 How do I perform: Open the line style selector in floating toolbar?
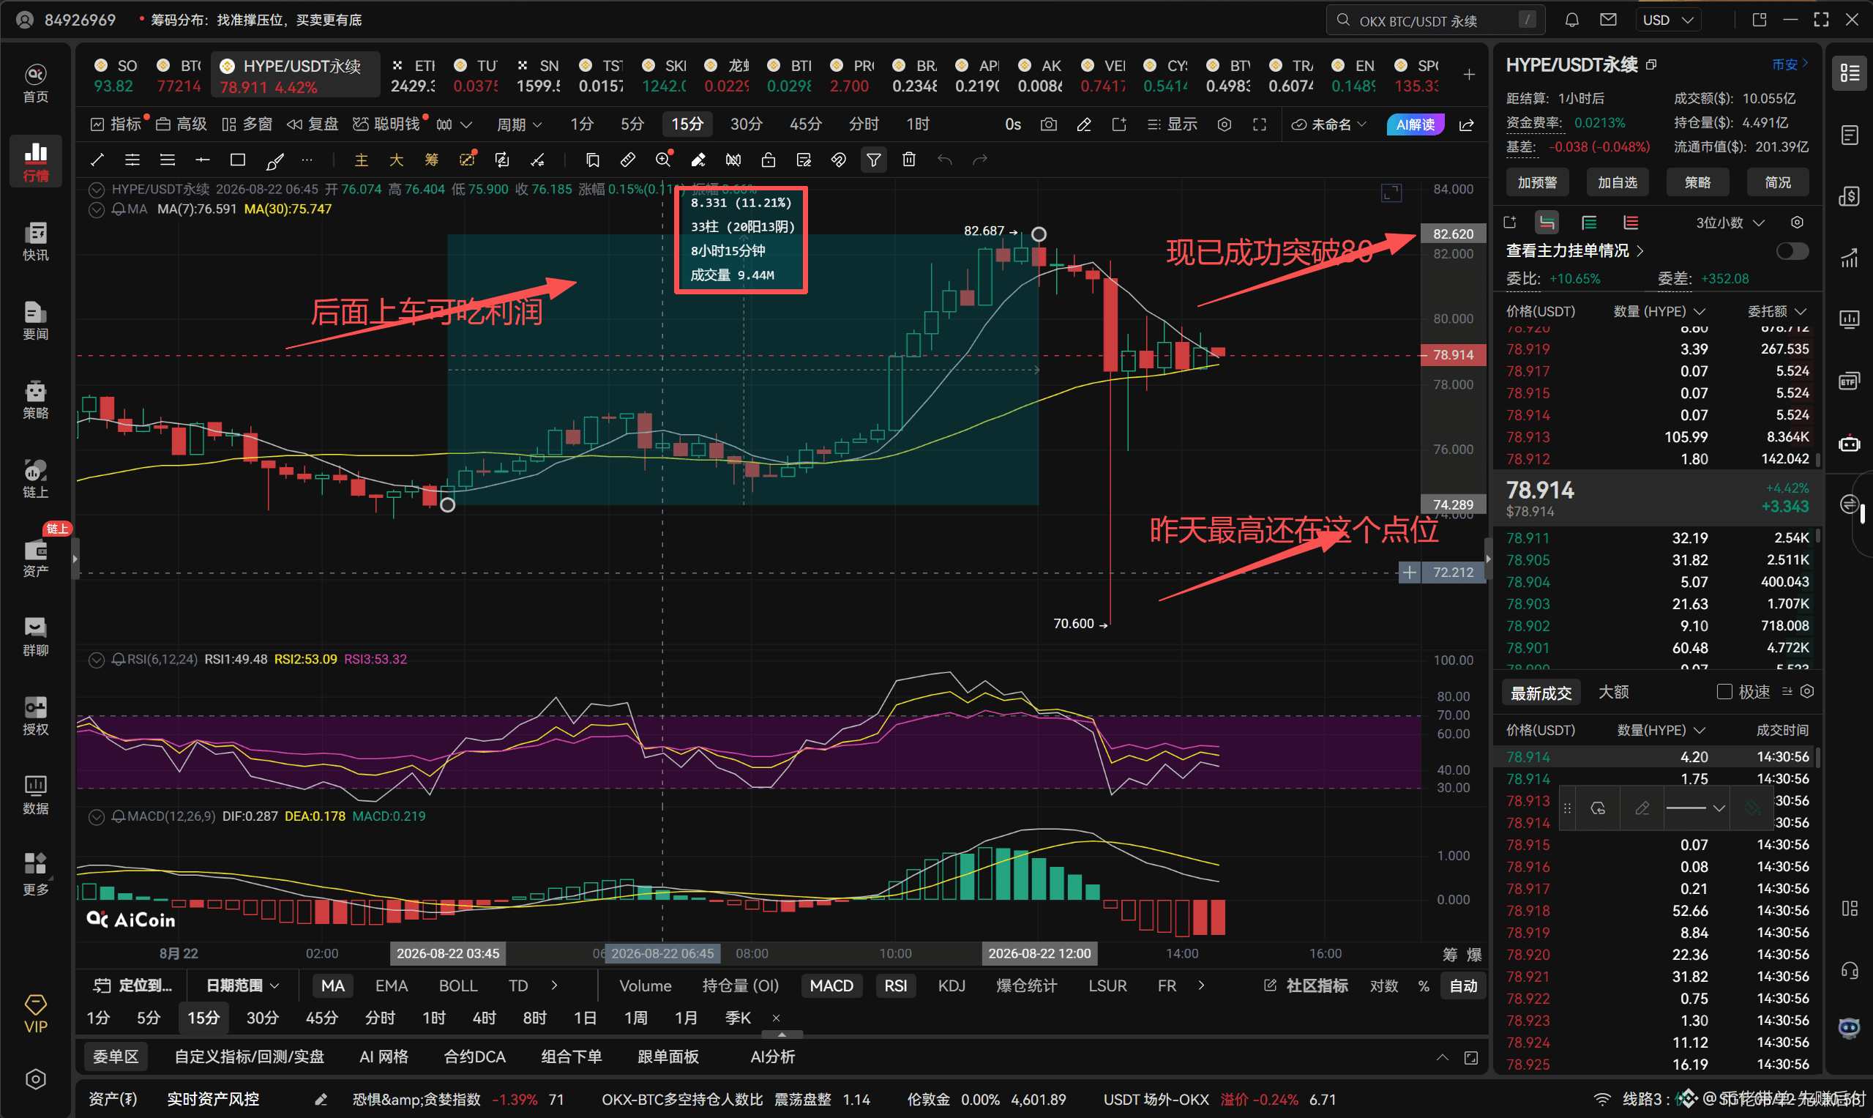click(1695, 808)
